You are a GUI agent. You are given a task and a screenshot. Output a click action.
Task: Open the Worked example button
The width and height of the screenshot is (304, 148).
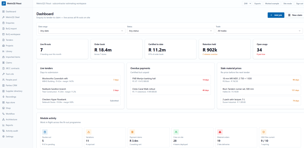(272, 4)
